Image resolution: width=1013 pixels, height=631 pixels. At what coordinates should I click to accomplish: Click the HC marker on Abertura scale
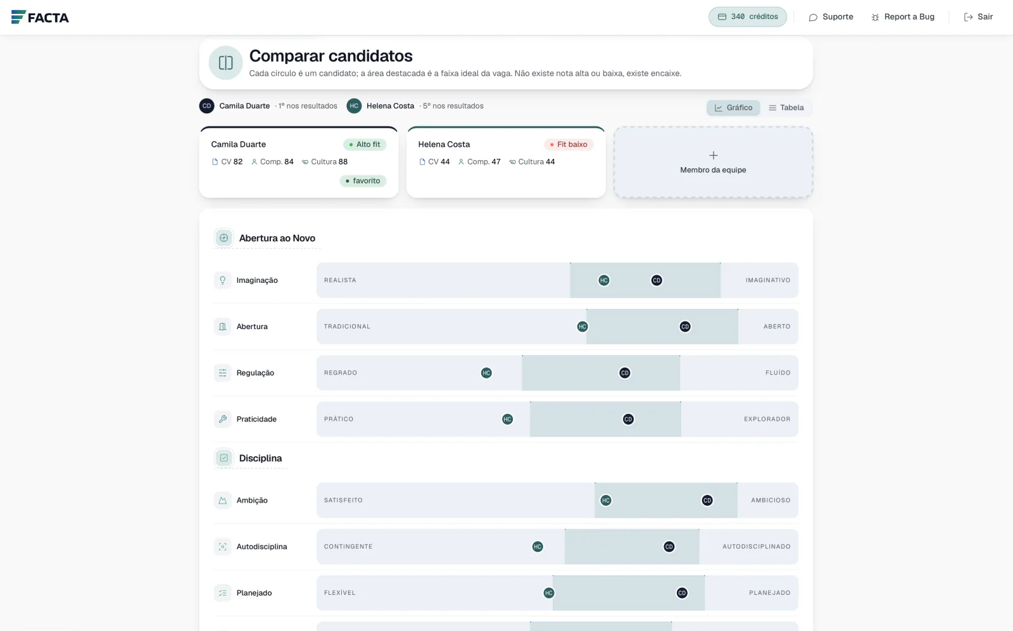582,327
